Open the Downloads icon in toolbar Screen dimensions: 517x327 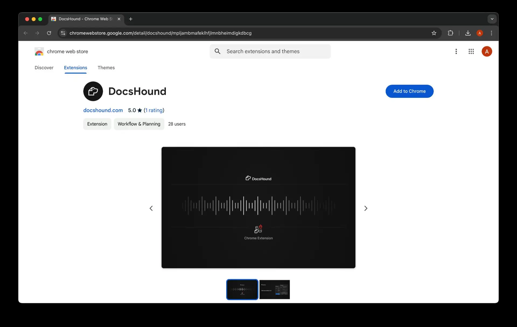468,33
